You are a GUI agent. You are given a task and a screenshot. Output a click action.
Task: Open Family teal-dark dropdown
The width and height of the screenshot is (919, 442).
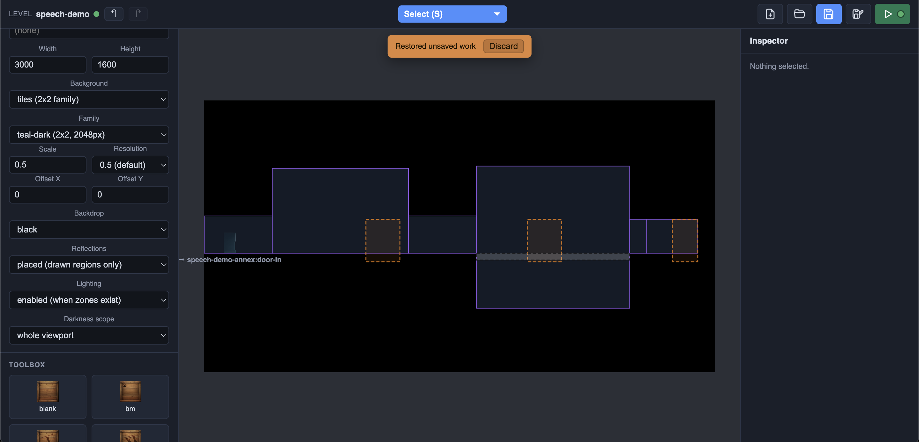coord(89,134)
